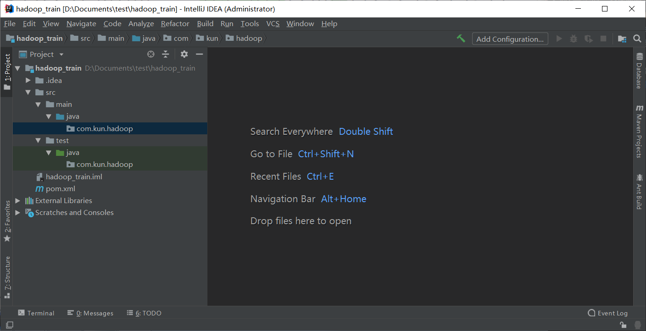Open the Ant Build tool window
Image resolution: width=646 pixels, height=331 pixels.
pyautogui.click(x=639, y=192)
